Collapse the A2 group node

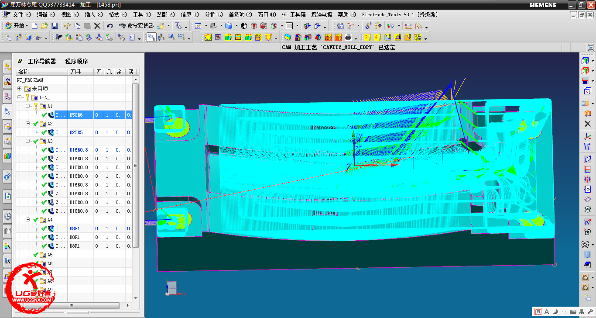coord(27,124)
